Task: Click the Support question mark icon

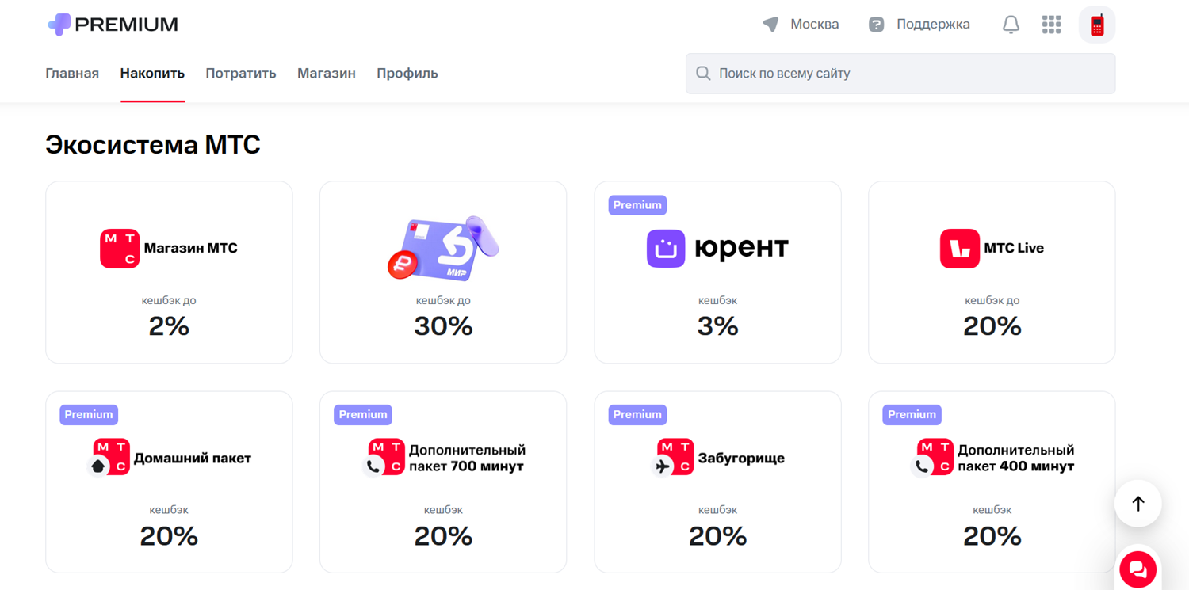Action: (876, 25)
